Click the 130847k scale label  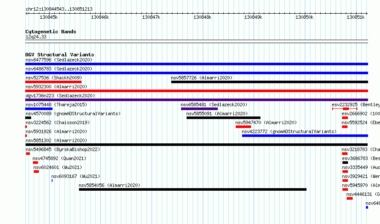tap(151, 17)
